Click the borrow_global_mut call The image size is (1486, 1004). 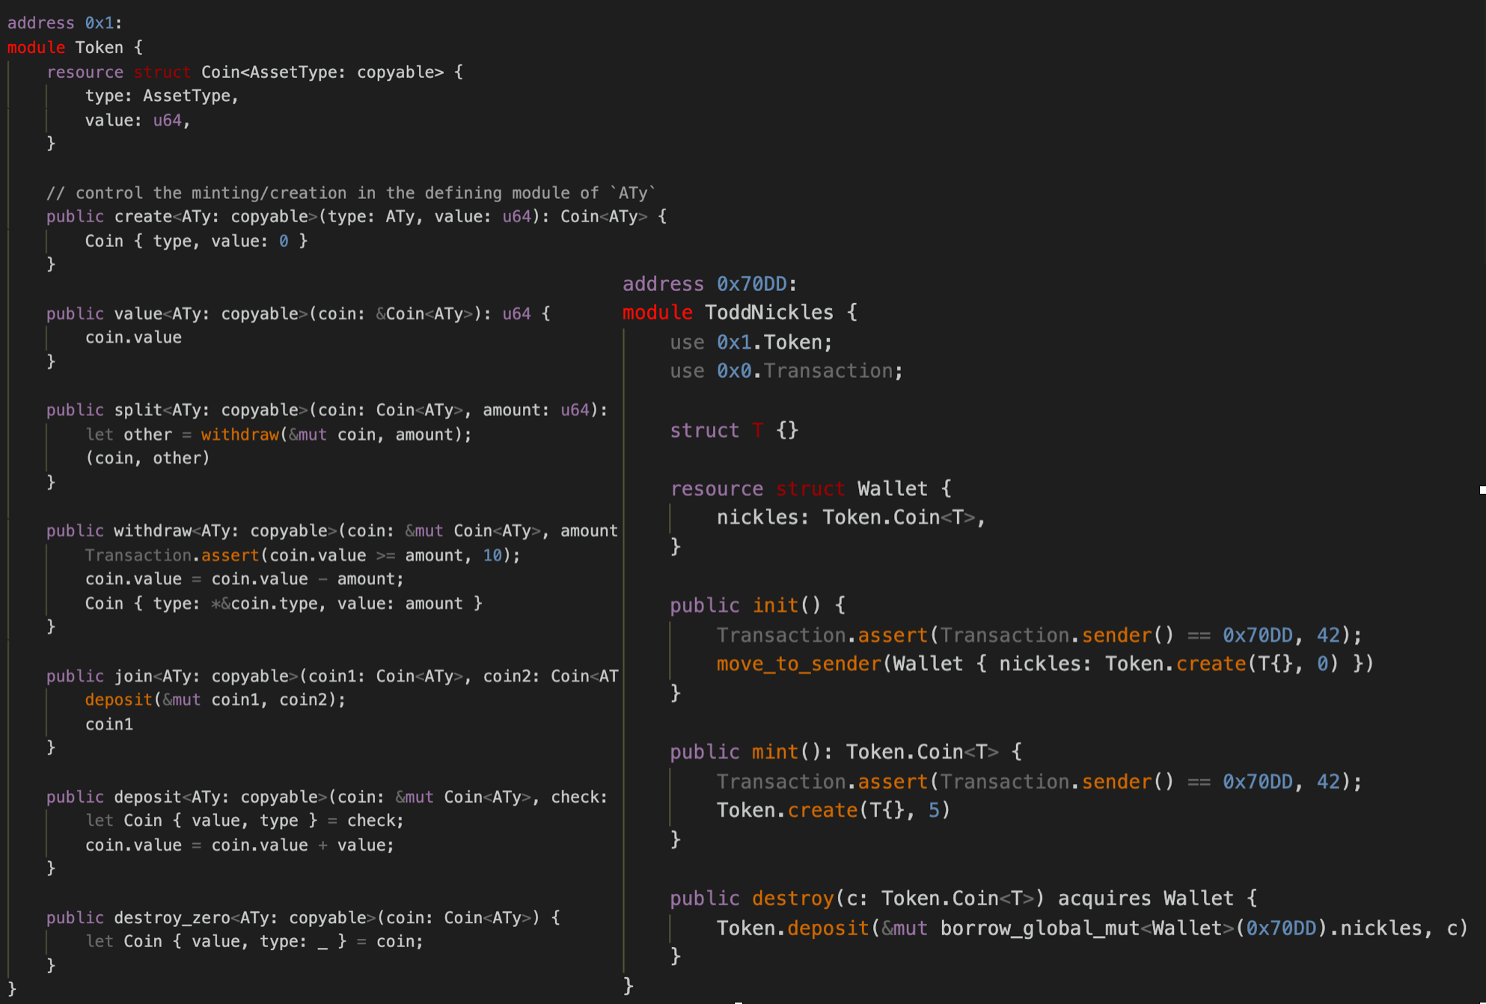tap(1039, 928)
